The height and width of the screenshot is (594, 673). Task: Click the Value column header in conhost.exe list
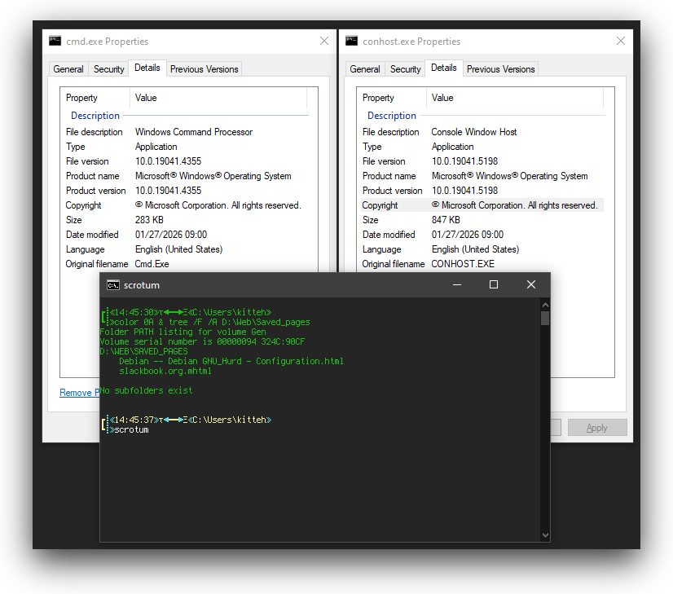[x=515, y=98]
